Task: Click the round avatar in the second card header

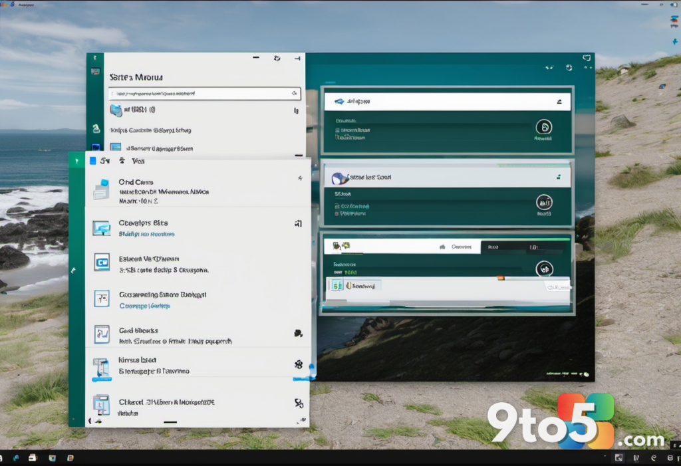Action: 339,178
